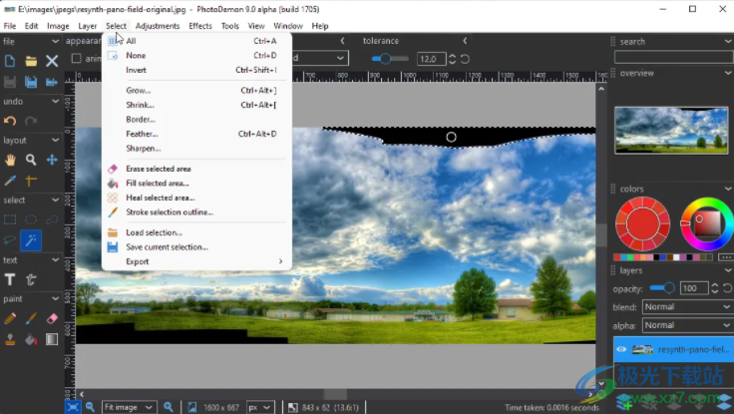
Task: Click the search input field
Action: pos(673,57)
